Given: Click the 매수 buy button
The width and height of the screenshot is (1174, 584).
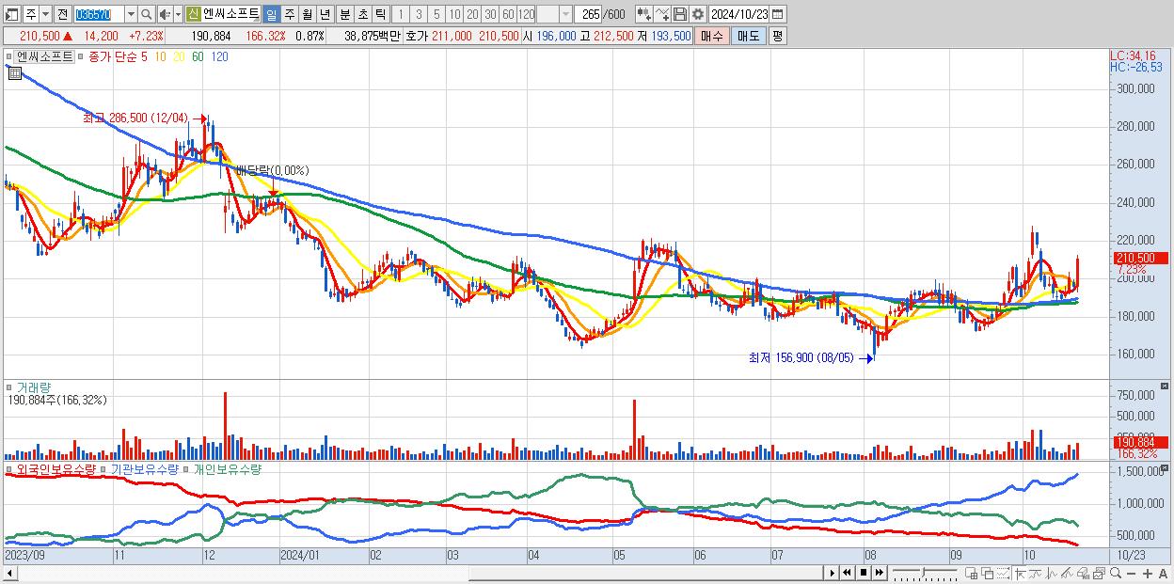Looking at the screenshot, I should [712, 36].
